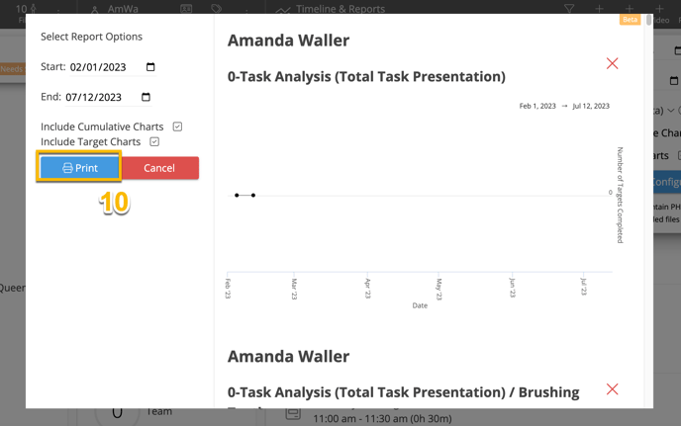The image size is (681, 426).
Task: Remove the Brushing chart with red X
Action: pos(612,389)
